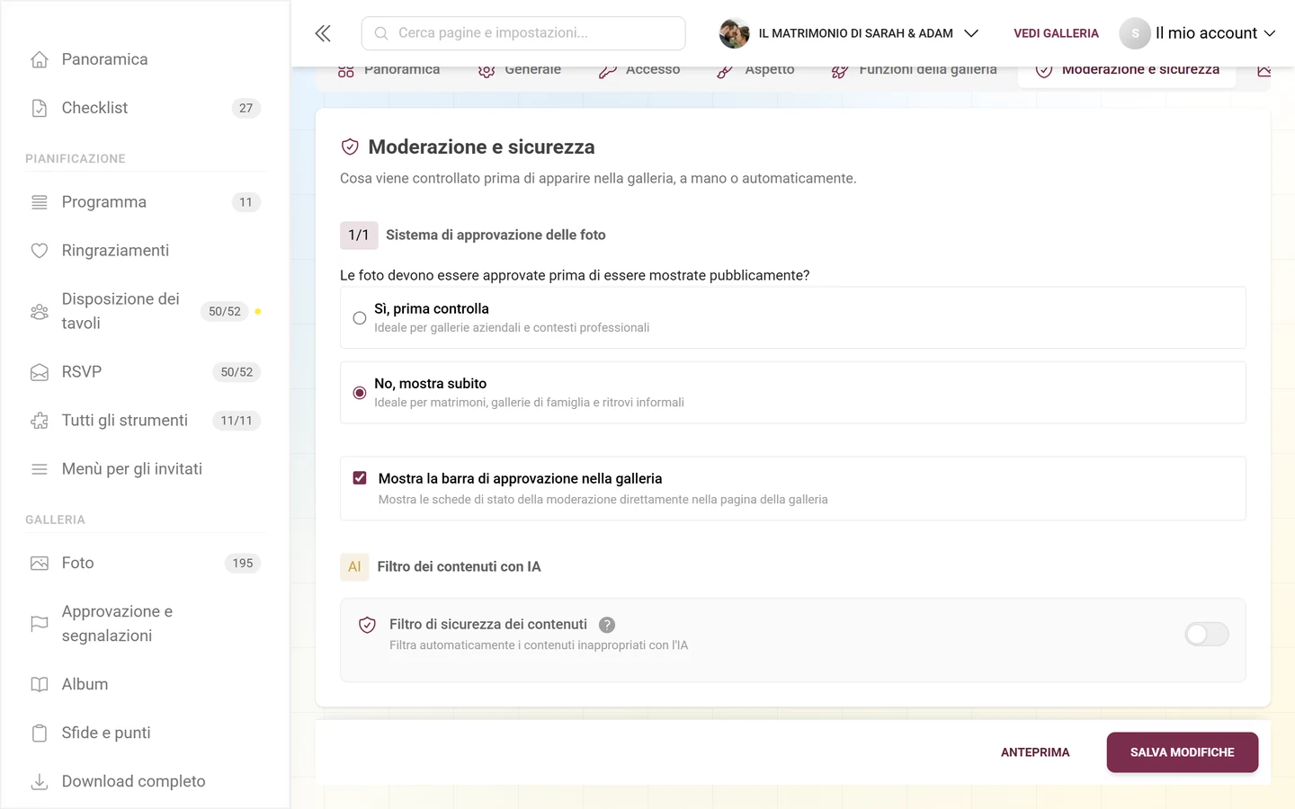
Task: Click the Sfide e punti clipboard icon
Action: (40, 733)
